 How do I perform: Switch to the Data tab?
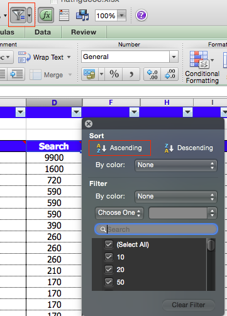[x=43, y=32]
